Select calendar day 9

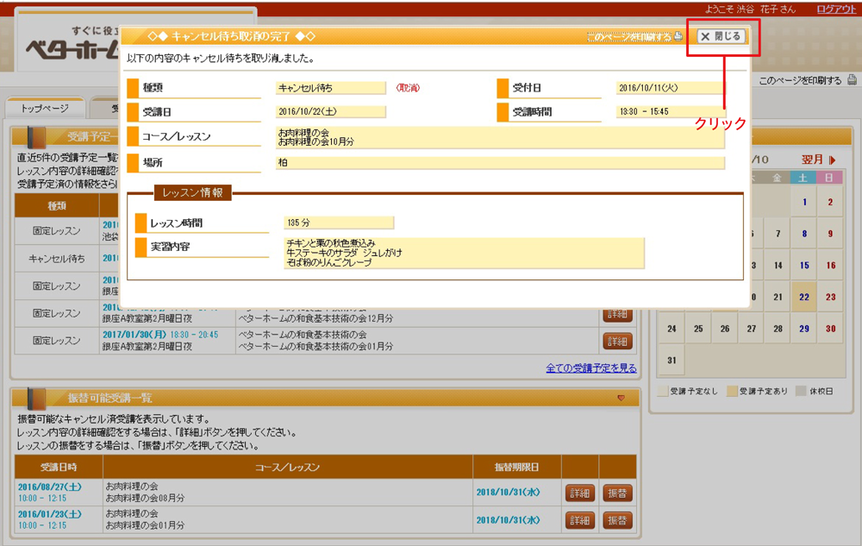tap(830, 234)
